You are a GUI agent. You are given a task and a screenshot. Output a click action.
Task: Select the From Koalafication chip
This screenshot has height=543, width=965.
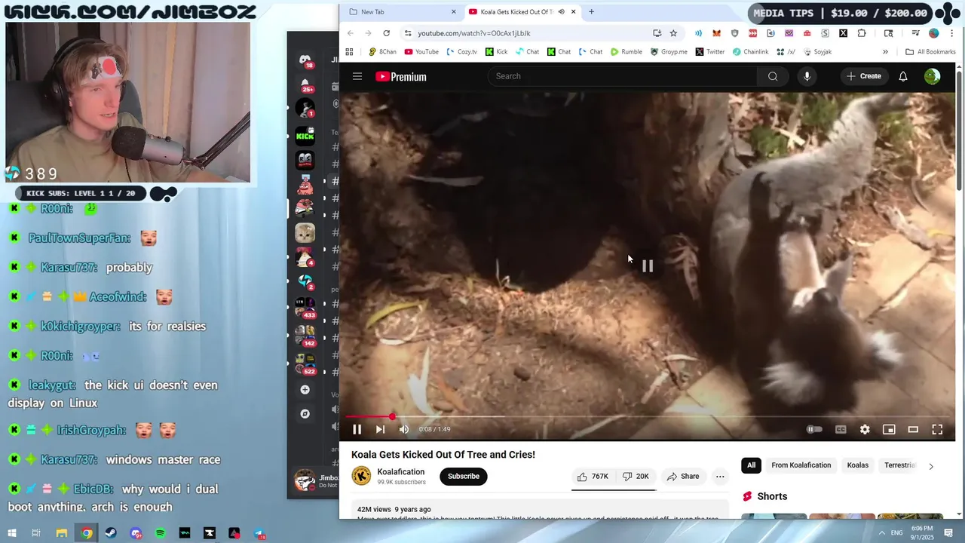tap(801, 465)
